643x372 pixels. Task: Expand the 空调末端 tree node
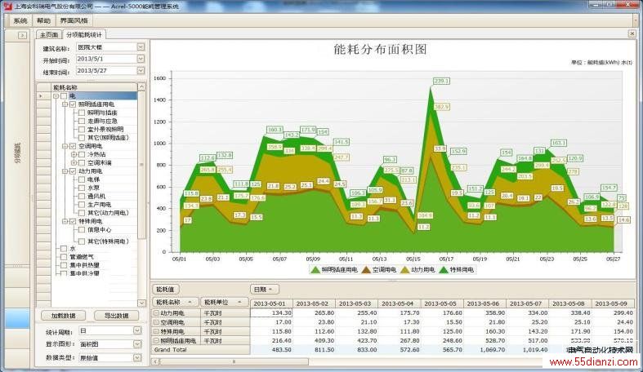click(74, 163)
